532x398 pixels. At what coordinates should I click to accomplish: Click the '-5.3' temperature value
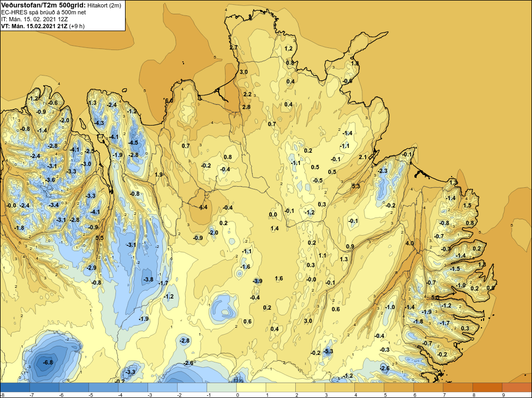[x=328, y=351]
